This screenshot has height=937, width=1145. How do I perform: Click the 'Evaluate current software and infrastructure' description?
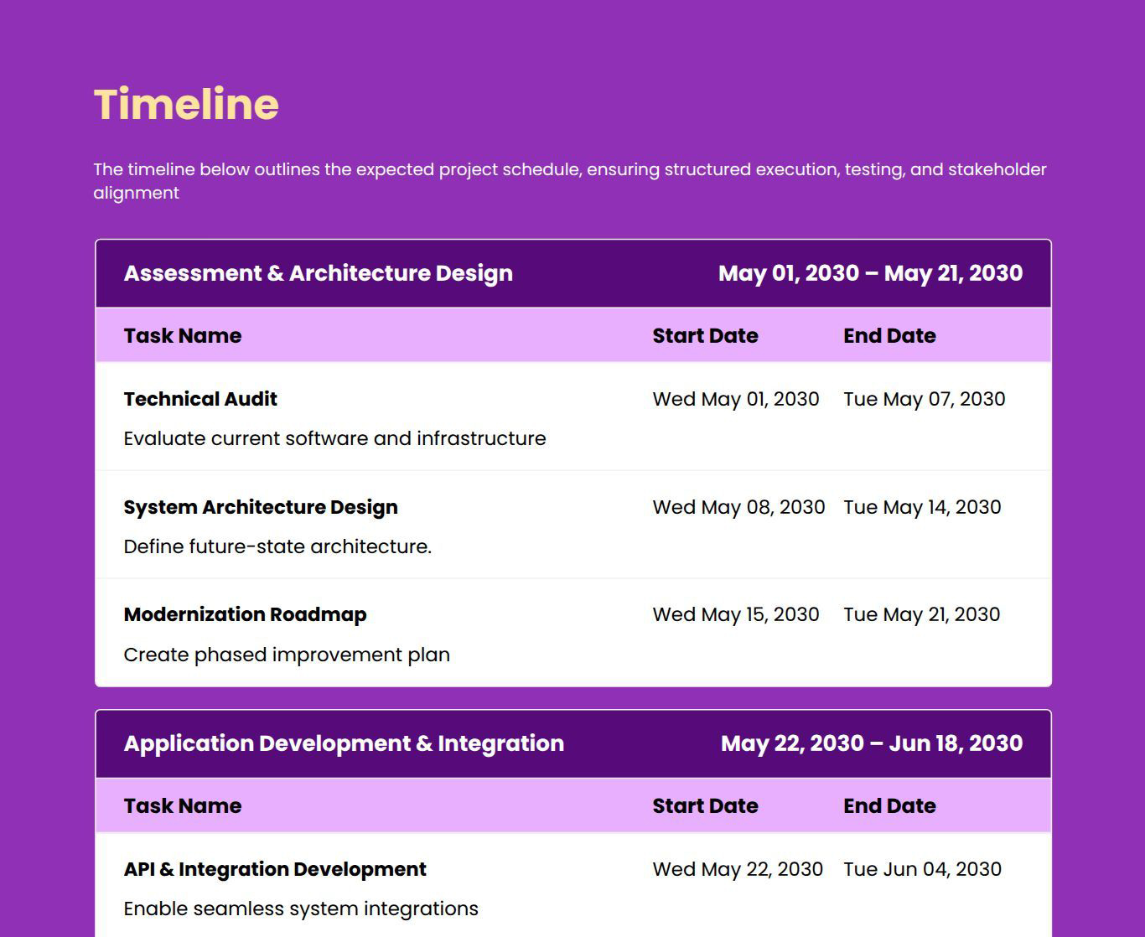pos(334,438)
